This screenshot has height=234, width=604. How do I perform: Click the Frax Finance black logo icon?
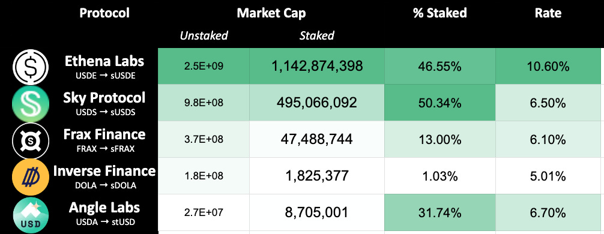(31, 141)
